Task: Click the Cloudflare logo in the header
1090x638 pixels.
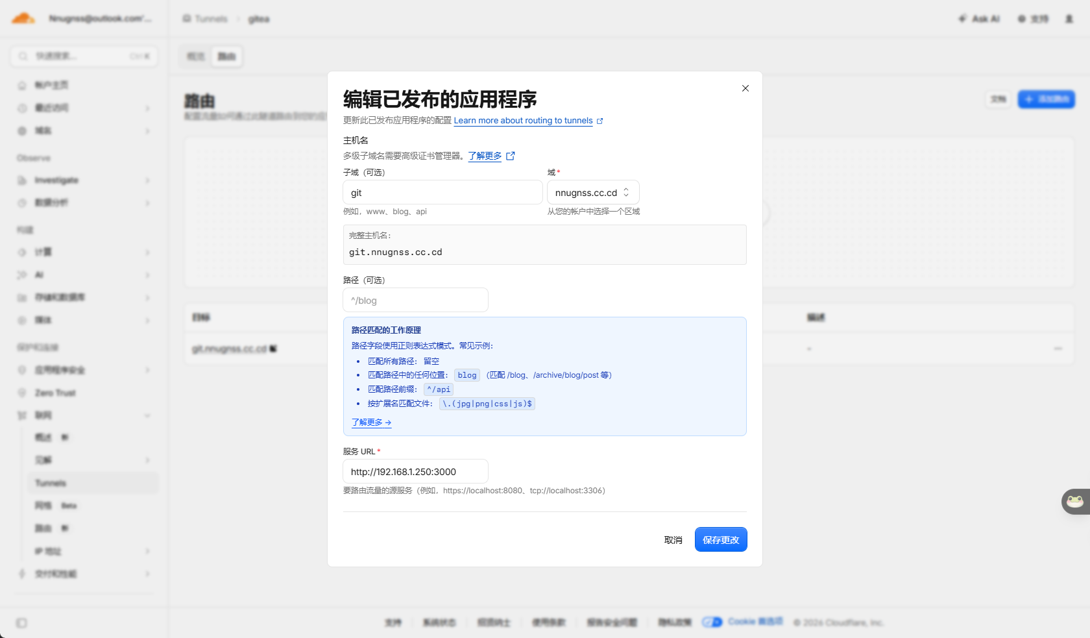Action: [23, 18]
